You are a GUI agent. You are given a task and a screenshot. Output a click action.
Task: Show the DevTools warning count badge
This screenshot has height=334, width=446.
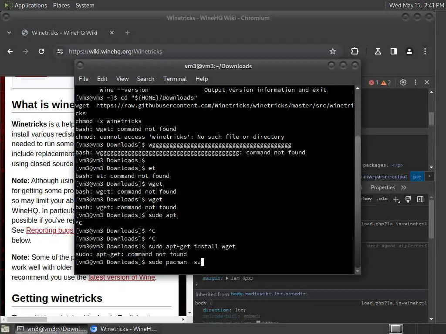[x=386, y=83]
